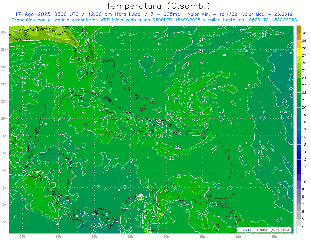Click the legend number 10

(x=304, y=182)
